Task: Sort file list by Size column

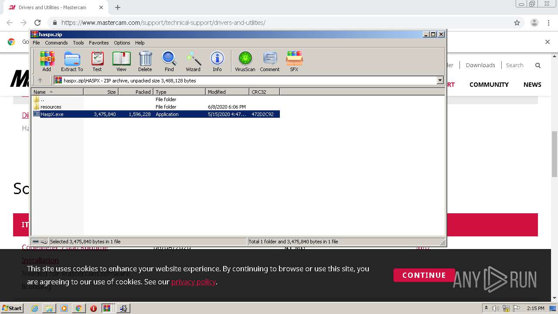Action: point(101,92)
